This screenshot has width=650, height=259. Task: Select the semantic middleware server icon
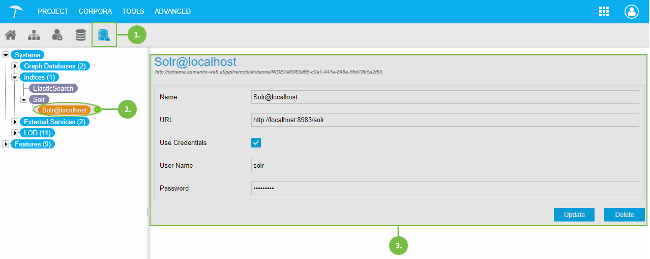[104, 35]
